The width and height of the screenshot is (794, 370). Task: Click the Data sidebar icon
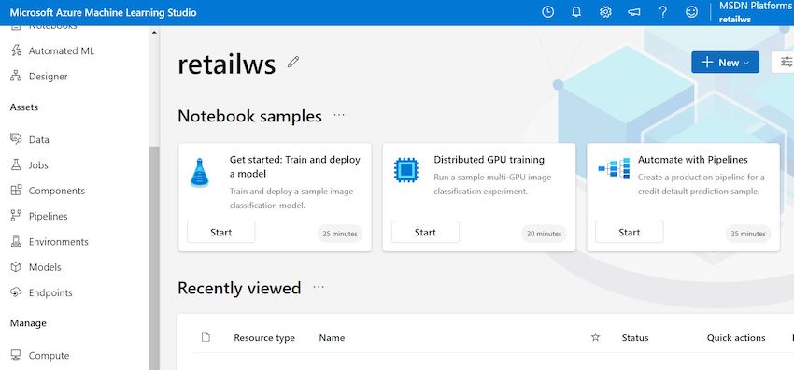(16, 139)
